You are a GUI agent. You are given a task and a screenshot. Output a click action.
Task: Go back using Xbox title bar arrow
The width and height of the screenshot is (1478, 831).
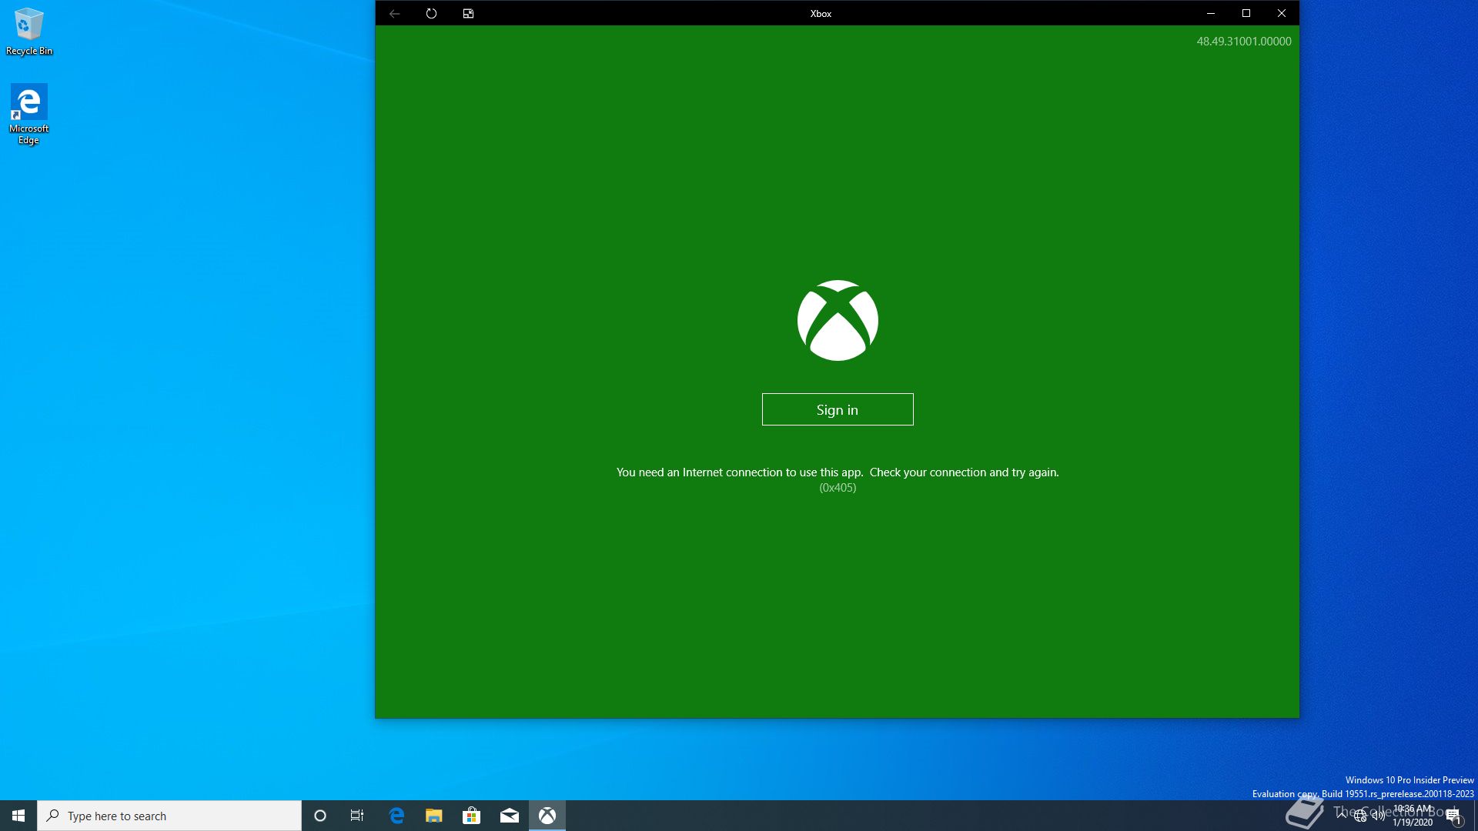[394, 13]
